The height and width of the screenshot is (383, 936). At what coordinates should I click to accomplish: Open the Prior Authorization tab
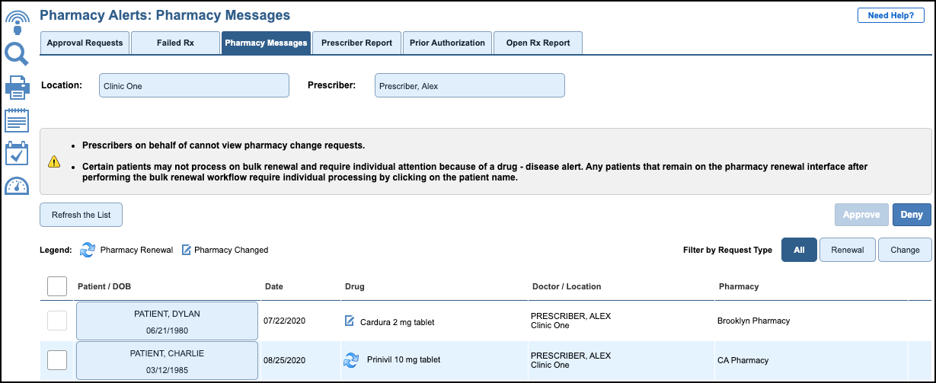447,43
